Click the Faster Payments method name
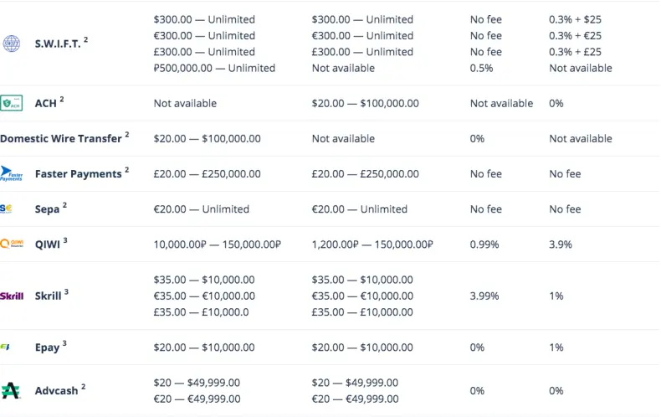This screenshot has width=661, height=417. click(x=78, y=174)
